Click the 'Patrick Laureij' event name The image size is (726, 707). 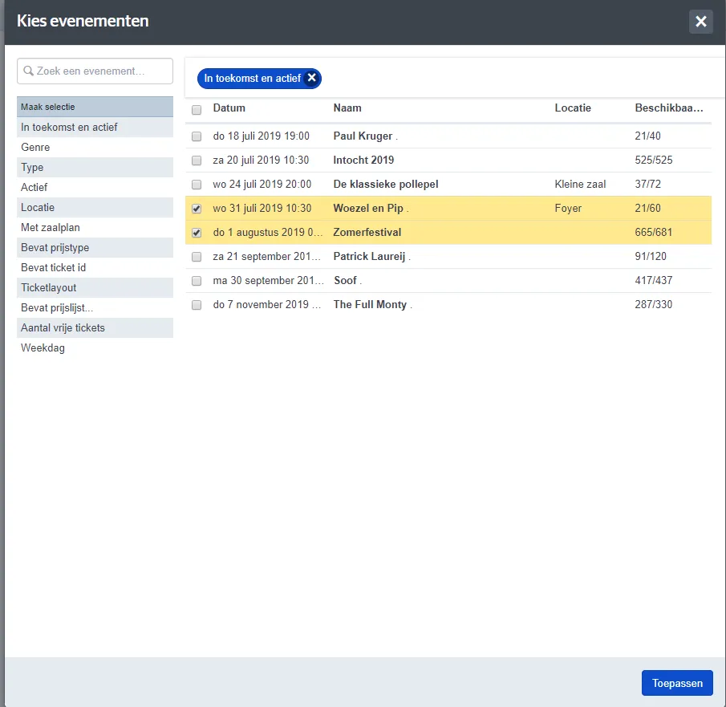[x=369, y=257]
